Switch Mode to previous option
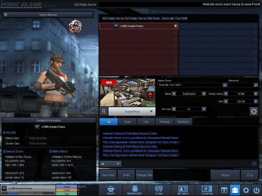This screenshot has width=262, height=196. click(x=174, y=94)
